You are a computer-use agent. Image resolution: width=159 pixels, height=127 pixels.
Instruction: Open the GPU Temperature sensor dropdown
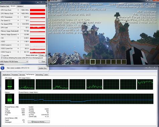point(18,17)
